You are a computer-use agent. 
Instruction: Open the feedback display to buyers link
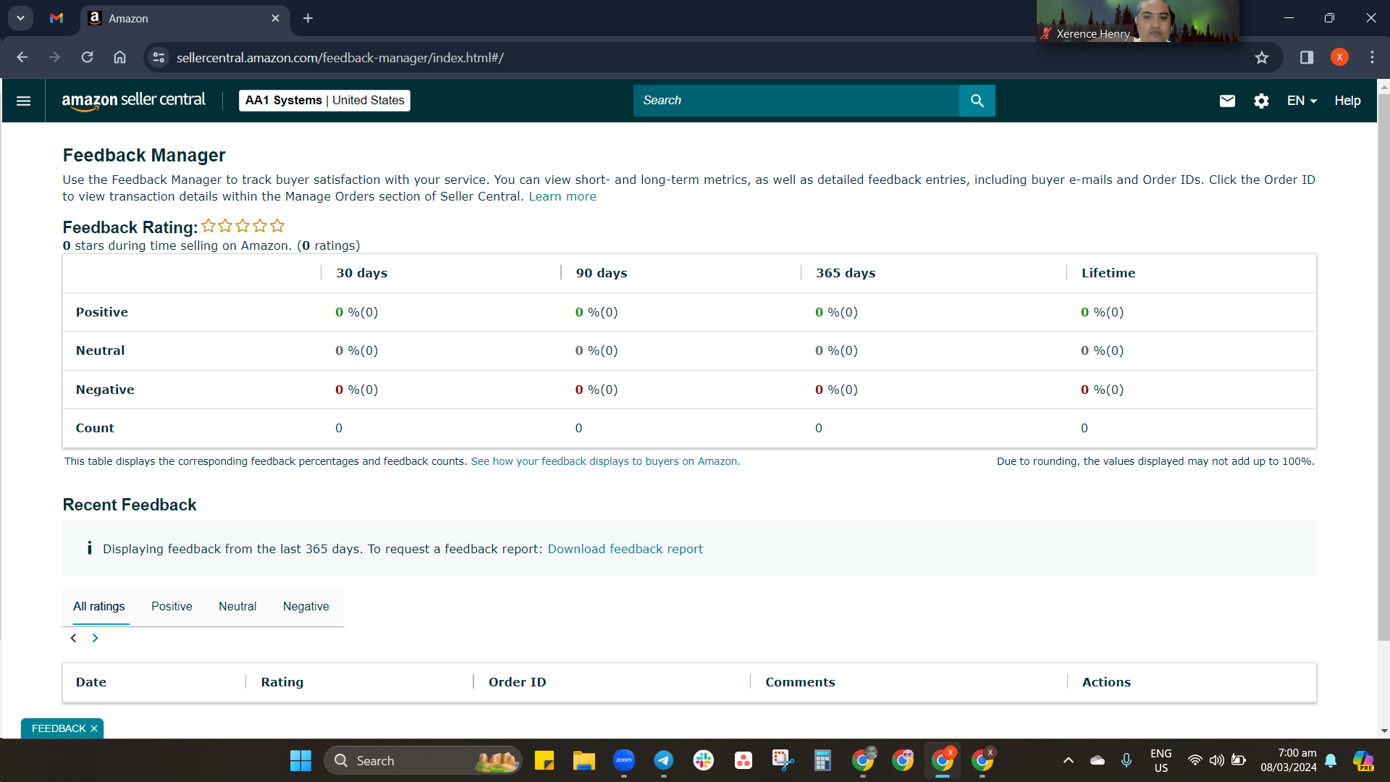point(605,461)
